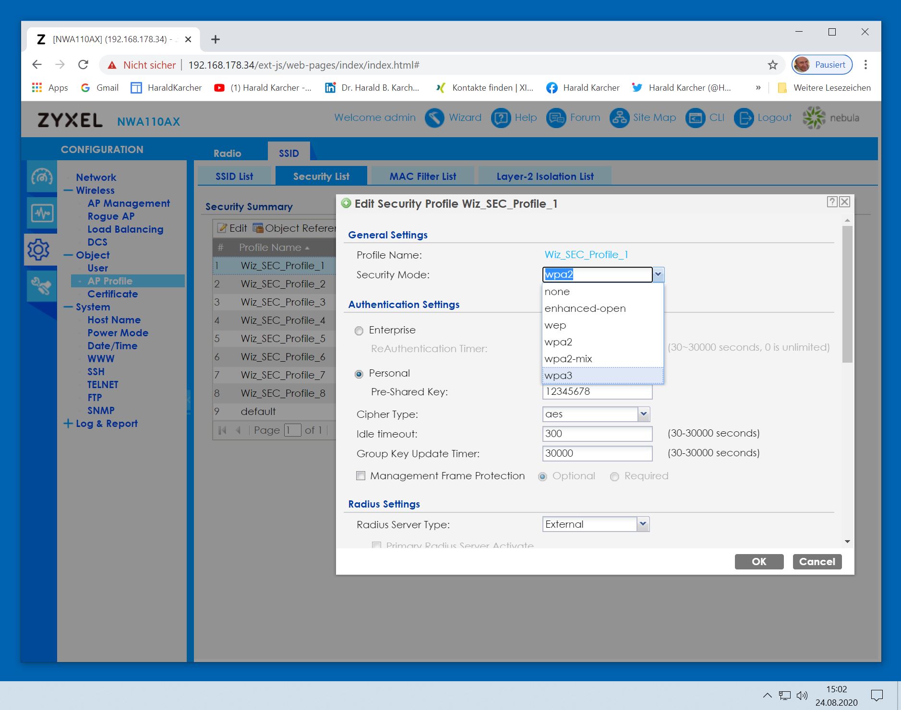The width and height of the screenshot is (901, 710).
Task: Switch to the Radio tab
Action: click(227, 154)
